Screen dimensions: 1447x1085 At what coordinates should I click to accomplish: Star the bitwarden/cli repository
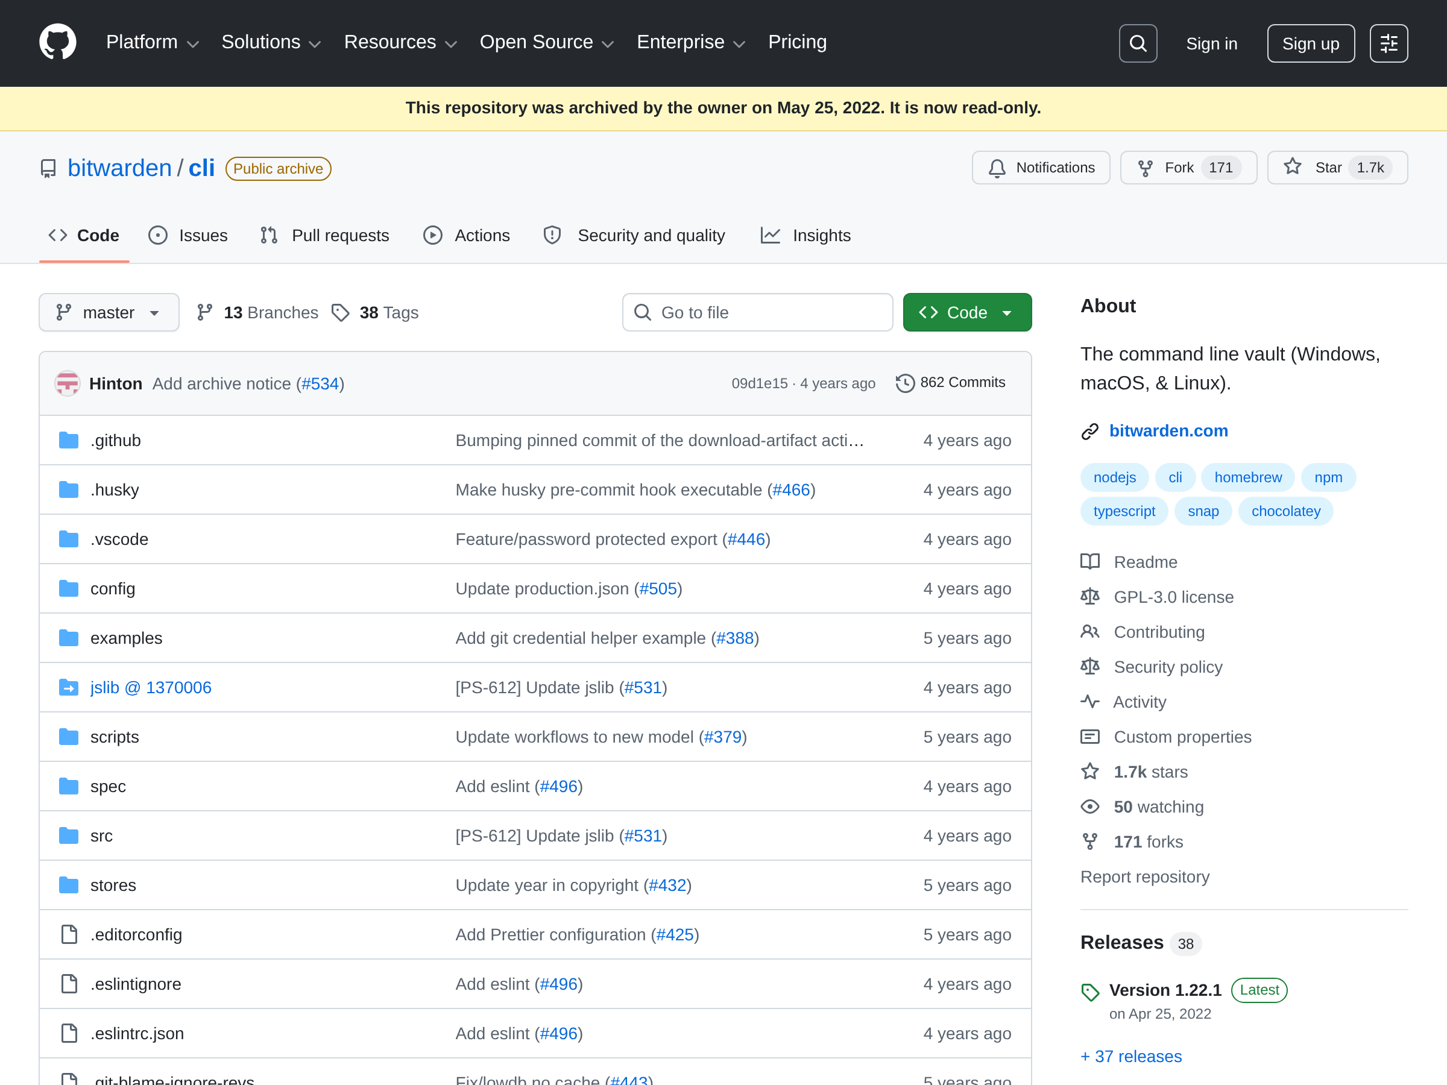point(1337,168)
